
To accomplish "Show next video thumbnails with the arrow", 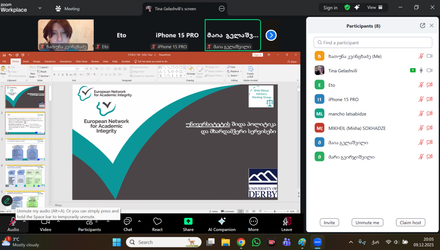I will (271, 35).
